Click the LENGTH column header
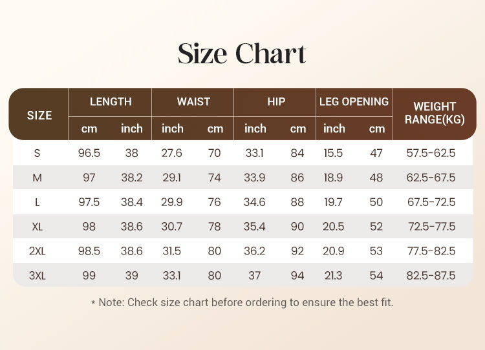This screenshot has height=350, width=485. click(111, 102)
